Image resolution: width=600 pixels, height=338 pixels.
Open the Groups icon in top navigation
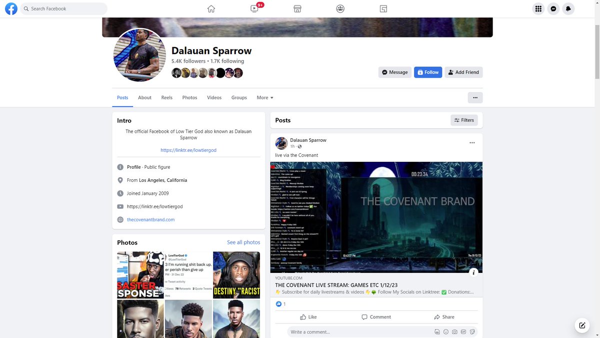(340, 9)
